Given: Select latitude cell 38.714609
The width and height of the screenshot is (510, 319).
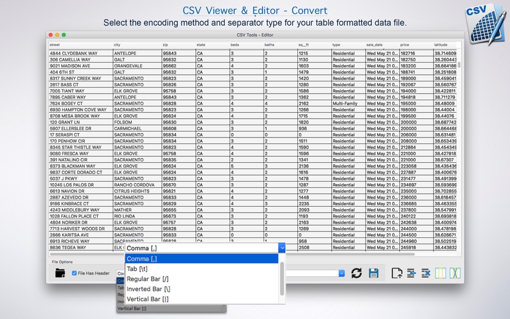Looking at the screenshot, I should 445,53.
